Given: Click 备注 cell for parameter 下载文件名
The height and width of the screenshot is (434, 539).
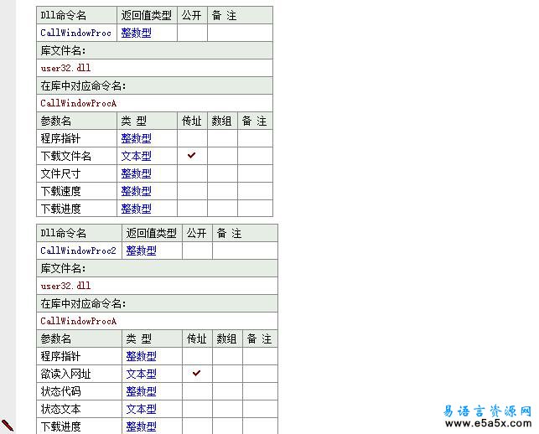Looking at the screenshot, I should pos(255,156).
